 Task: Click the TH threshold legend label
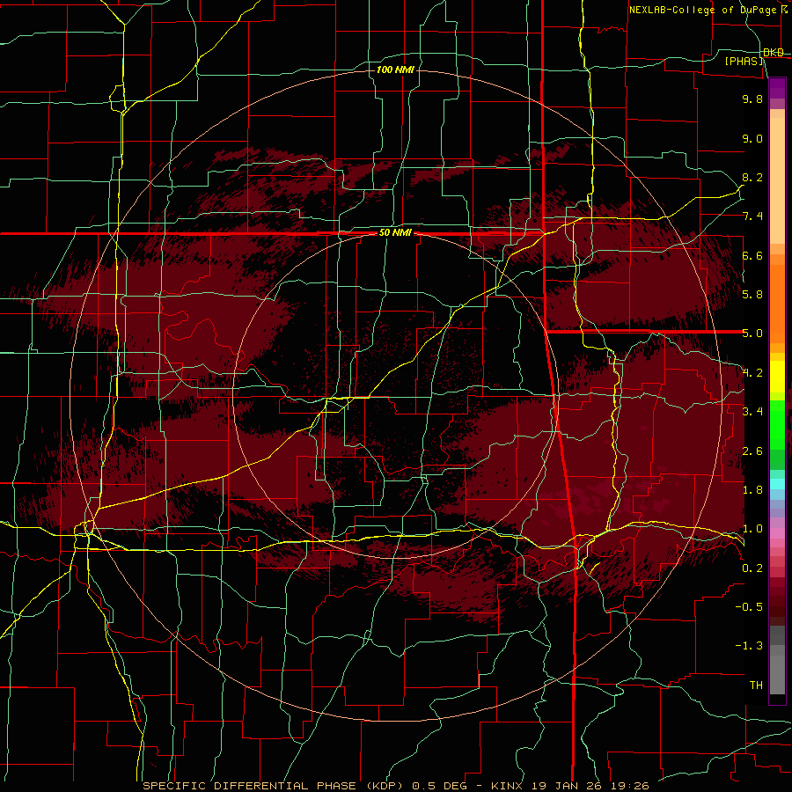point(756,686)
